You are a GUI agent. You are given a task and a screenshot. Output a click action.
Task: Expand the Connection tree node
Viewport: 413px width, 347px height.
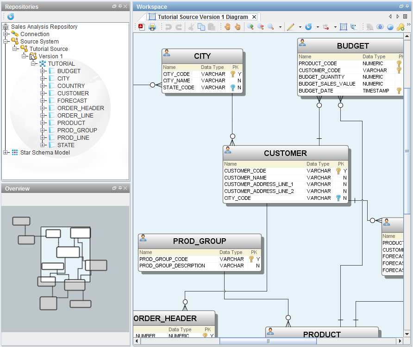click(x=6, y=34)
